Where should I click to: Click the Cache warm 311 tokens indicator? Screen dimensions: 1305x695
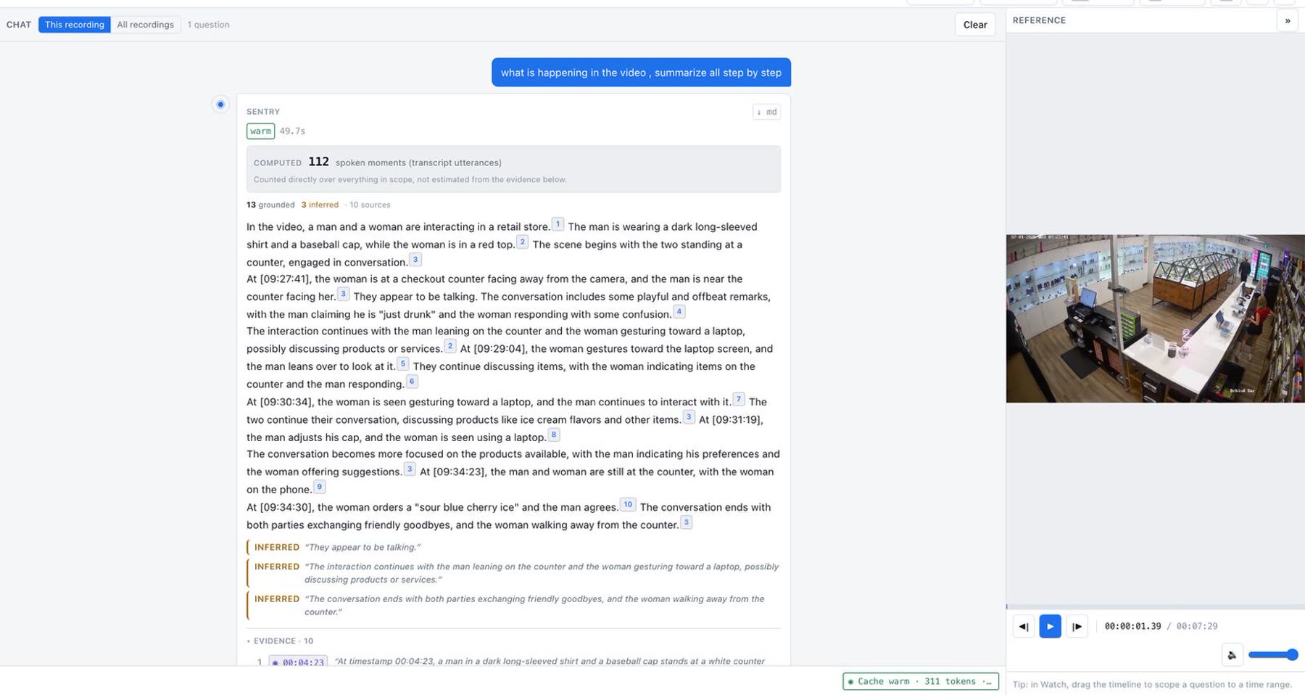point(921,682)
